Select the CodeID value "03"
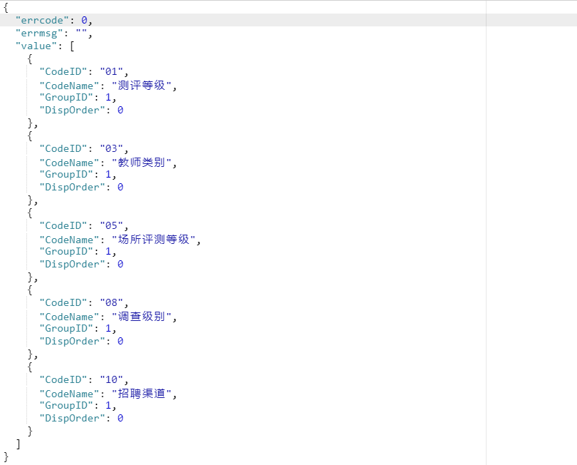Viewport: 577px width, 465px height. 112,148
